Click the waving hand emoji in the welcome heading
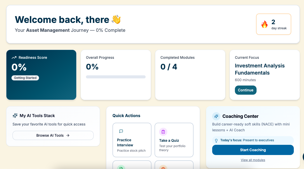 pyautogui.click(x=116, y=20)
